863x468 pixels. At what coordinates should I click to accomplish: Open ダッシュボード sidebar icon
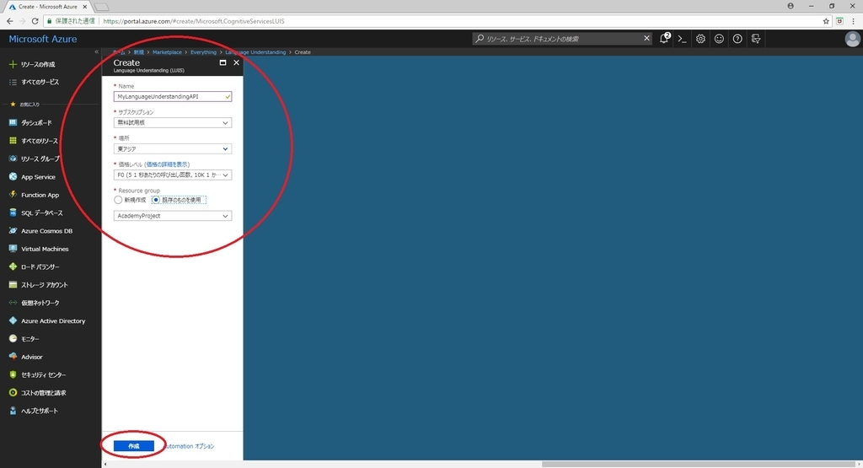13,123
